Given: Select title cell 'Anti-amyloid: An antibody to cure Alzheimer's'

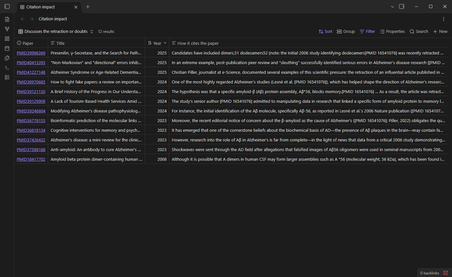Looking at the screenshot, I should pyautogui.click(x=97, y=149).
